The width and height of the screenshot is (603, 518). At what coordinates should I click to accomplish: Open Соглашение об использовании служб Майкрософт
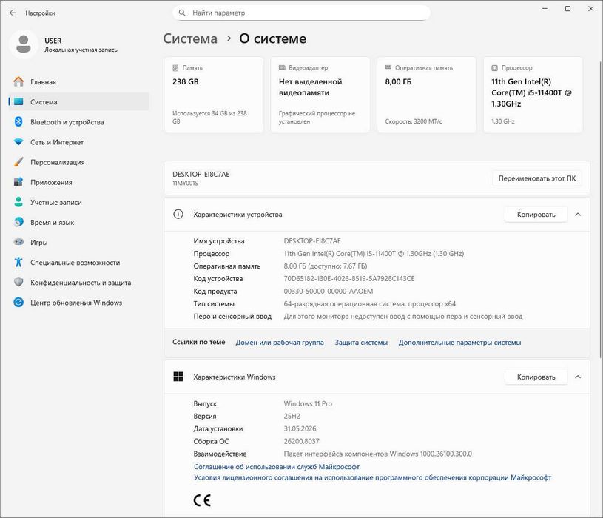[x=277, y=466]
